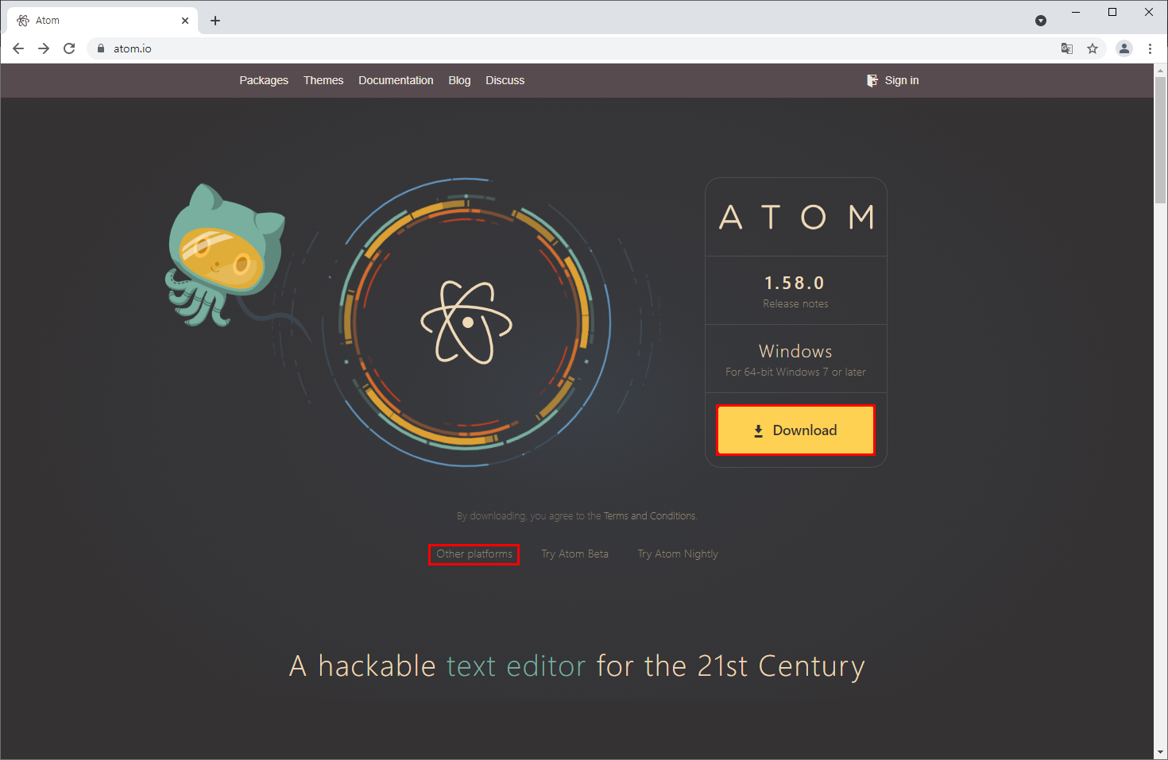Reload the atom.io page
Viewport: 1168px width, 760px height.
[69, 48]
